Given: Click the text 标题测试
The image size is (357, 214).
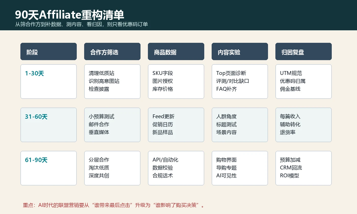Looking at the screenshot, I should (x=226, y=124).
